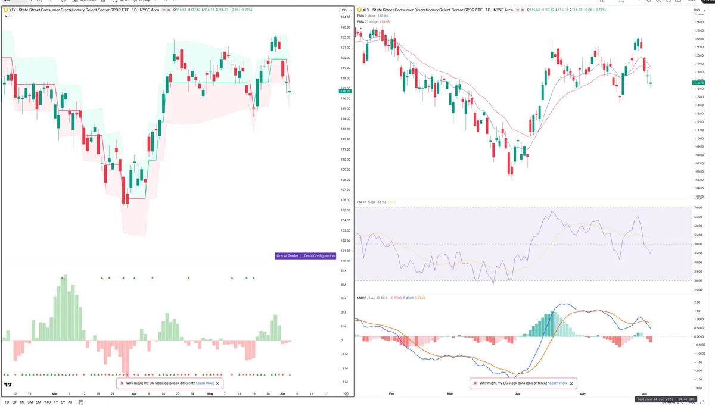Follow the Learn more link in left chart

tap(204, 383)
